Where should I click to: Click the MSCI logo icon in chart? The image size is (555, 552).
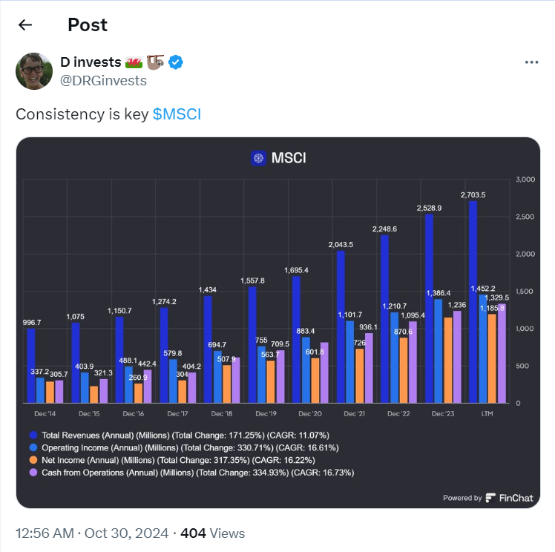tap(258, 158)
